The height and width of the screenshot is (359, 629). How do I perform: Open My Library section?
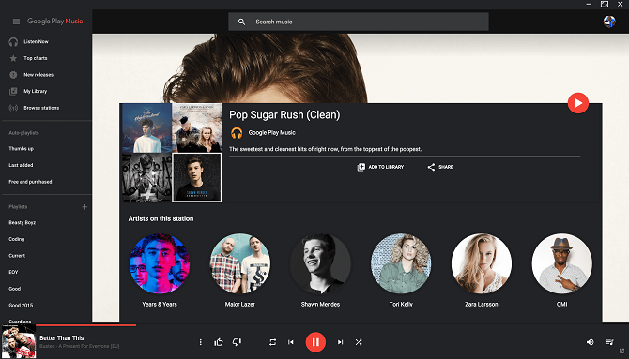(36, 91)
